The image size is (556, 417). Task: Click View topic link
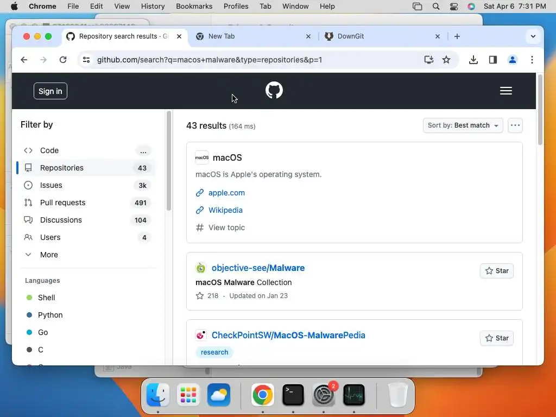(x=226, y=228)
